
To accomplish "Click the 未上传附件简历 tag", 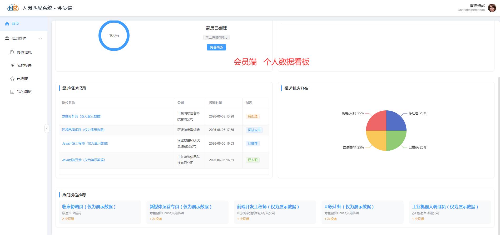I will (216, 37).
